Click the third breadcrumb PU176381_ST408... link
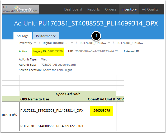166x133 pixels. [x=93, y=43]
